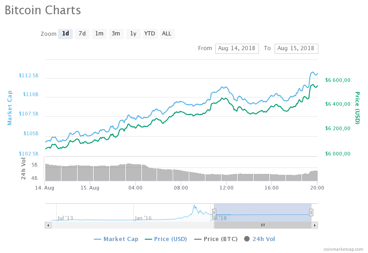The height and width of the screenshot is (253, 368).
Task: Choose the YTD zoom option
Action: pos(150,34)
